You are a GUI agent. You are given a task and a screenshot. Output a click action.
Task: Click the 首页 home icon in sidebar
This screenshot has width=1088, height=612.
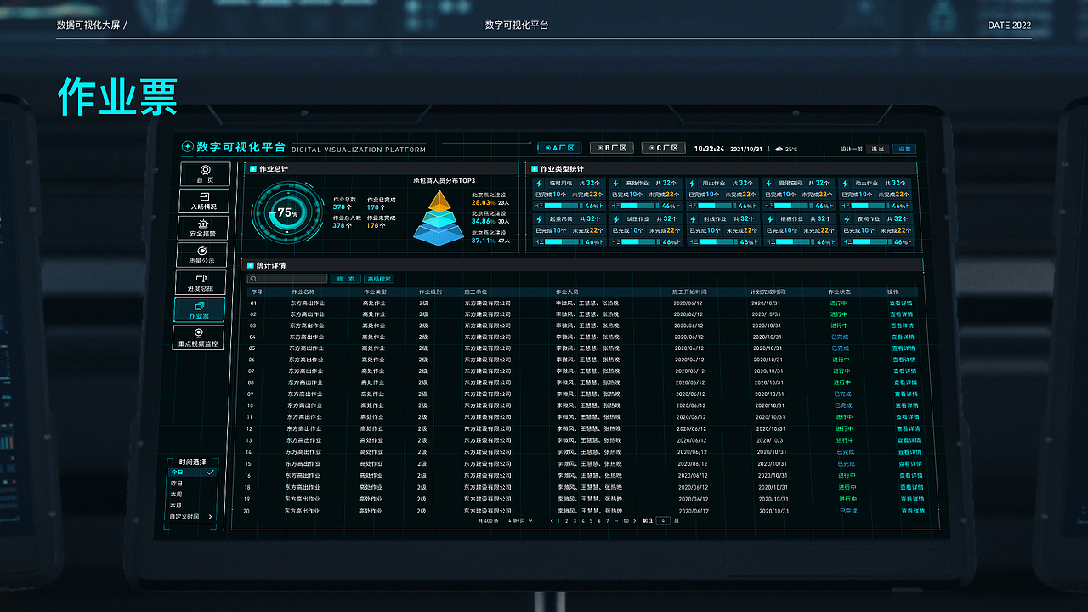tap(205, 170)
